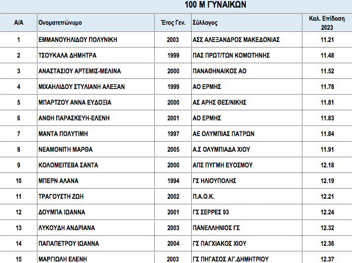Select the ΜΠΑΡΤΖΟΥ ΑΝΝΑ ΕΥΔΟΞΙΑ cell
Viewport: 352px width, 263px height.
pyautogui.click(x=75, y=102)
